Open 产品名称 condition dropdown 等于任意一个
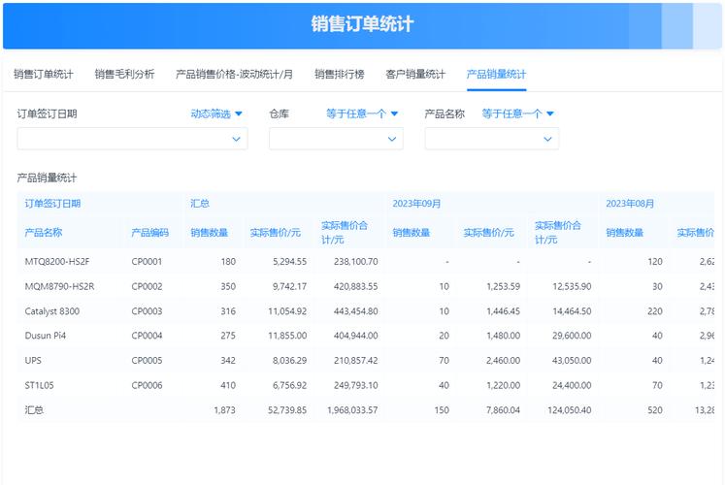 pos(518,113)
